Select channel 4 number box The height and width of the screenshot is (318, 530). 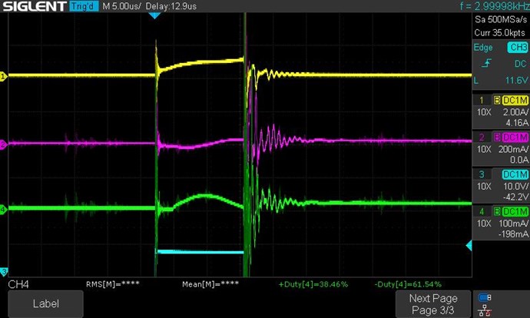(482, 211)
